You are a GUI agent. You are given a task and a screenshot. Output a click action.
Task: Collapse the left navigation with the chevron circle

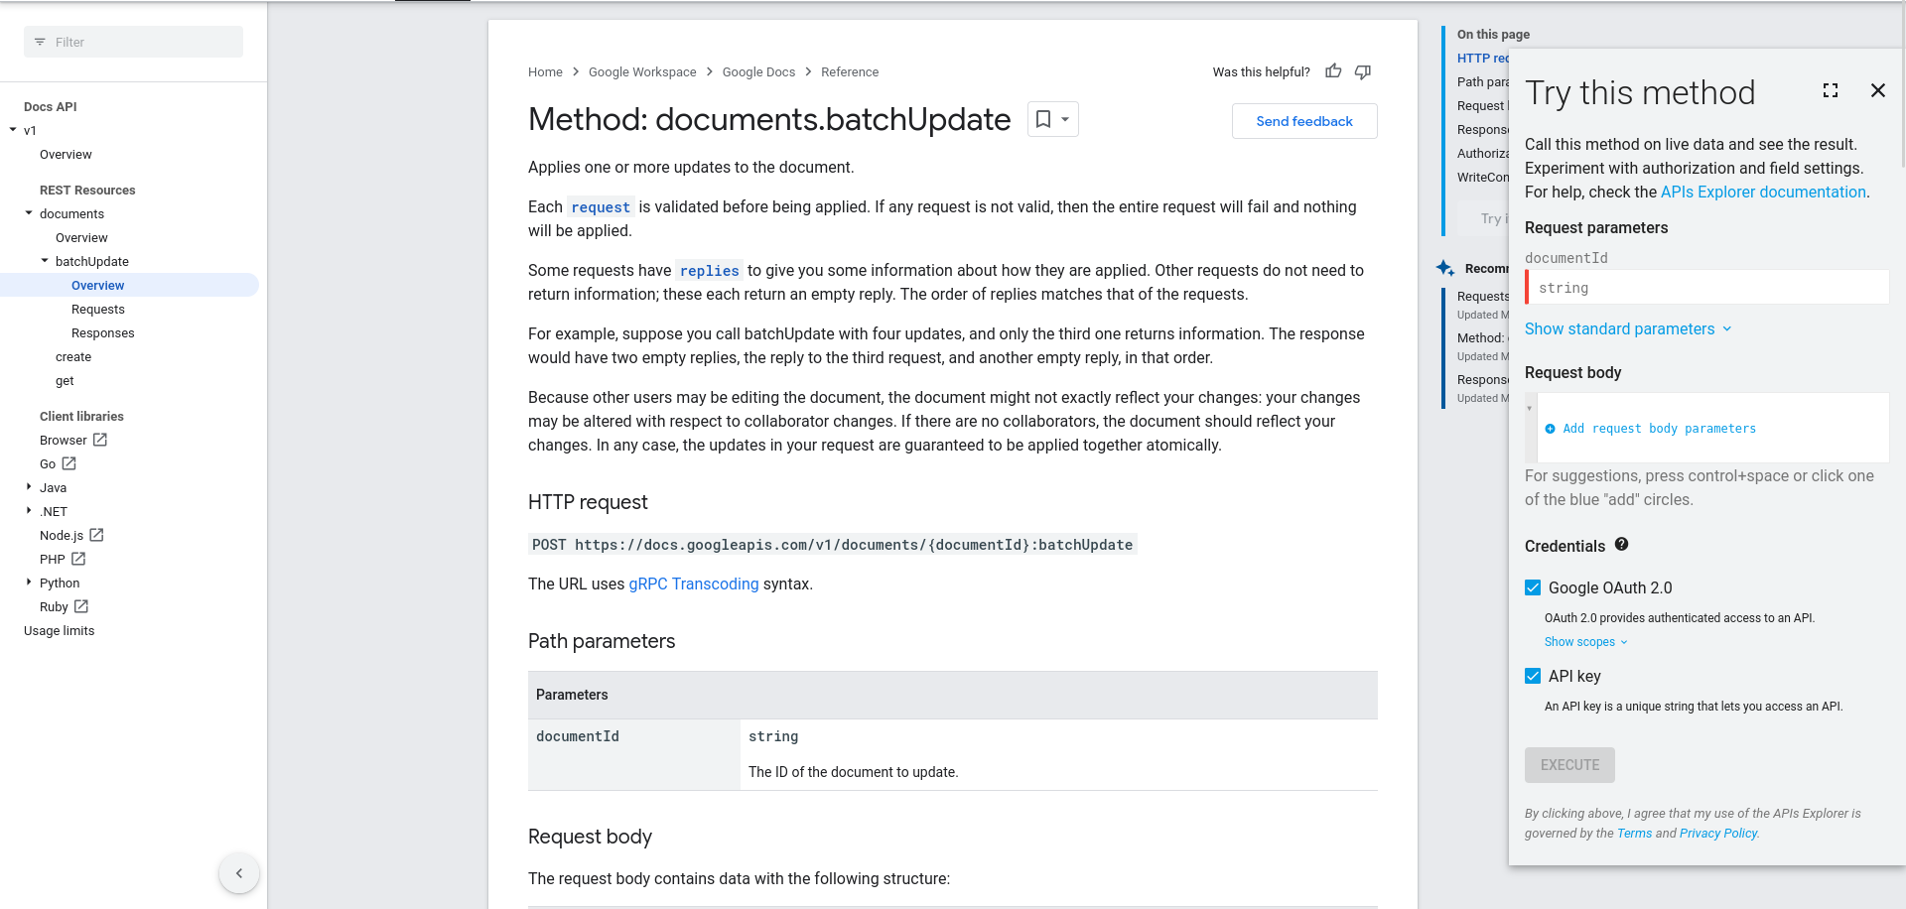[238, 873]
